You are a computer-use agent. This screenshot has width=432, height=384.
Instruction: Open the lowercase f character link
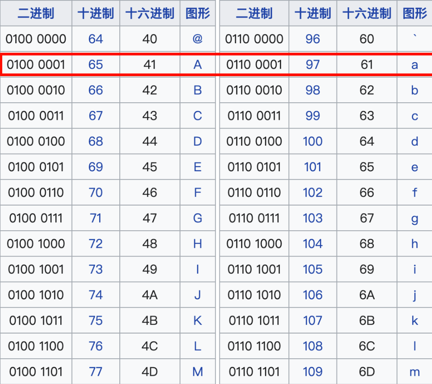[x=414, y=193]
